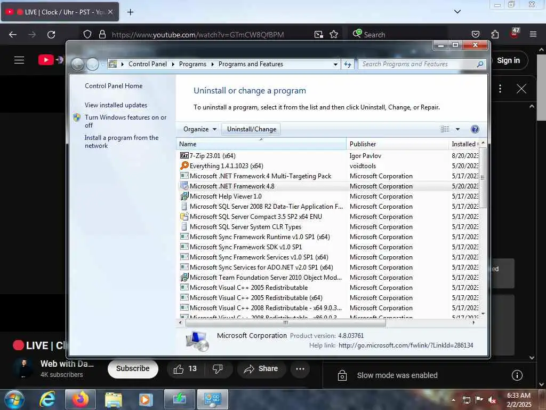This screenshot has width=546, height=410.
Task: Open Firefox extensions puzzle icon
Action: click(x=495, y=34)
